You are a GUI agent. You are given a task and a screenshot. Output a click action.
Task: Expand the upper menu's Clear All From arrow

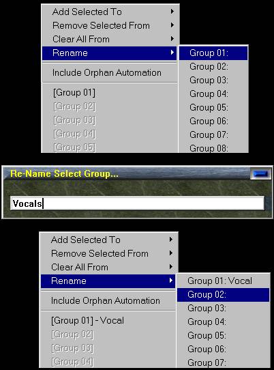point(172,39)
